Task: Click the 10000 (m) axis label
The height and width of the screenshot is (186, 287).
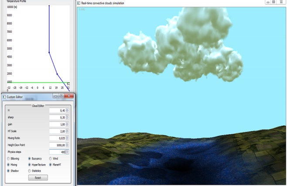Action: coord(12,7)
